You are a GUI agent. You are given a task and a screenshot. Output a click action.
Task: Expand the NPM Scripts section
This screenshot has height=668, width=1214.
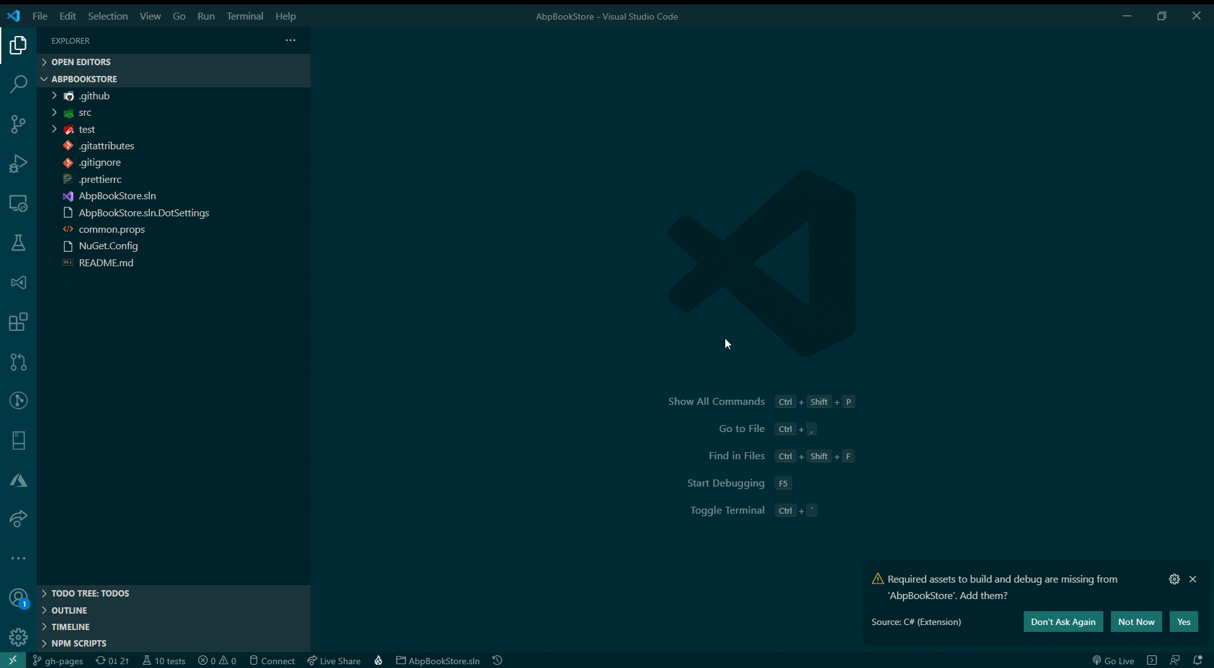(x=173, y=643)
